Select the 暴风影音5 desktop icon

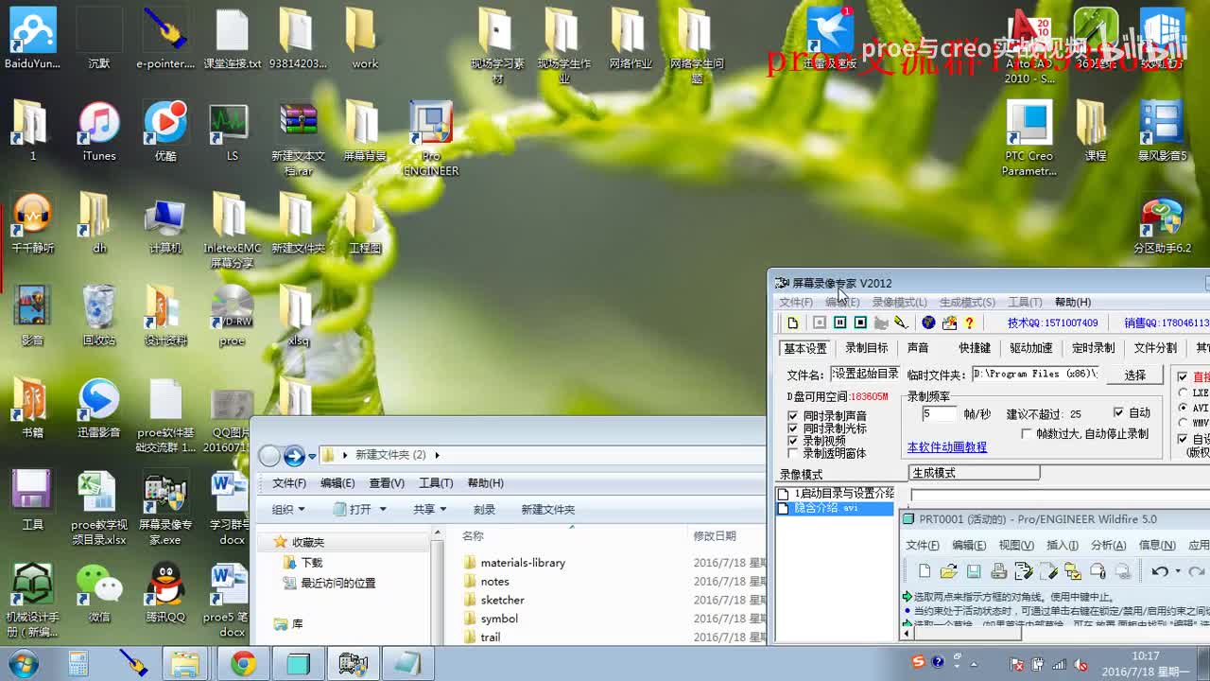1162,131
